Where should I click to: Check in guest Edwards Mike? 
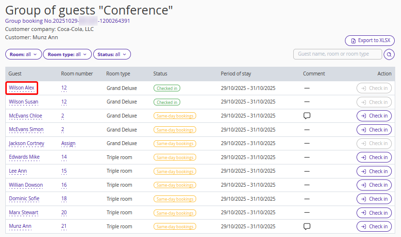pos(374,157)
